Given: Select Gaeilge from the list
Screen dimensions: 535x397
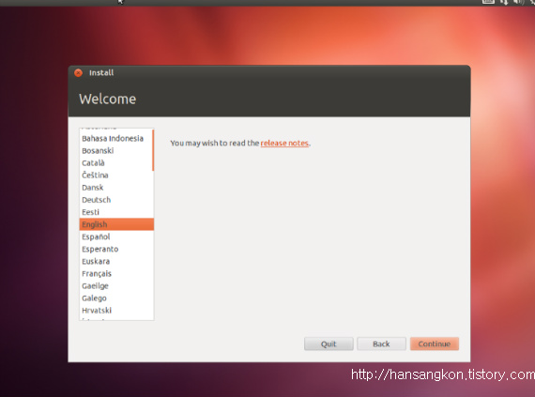Looking at the screenshot, I should [x=116, y=286].
